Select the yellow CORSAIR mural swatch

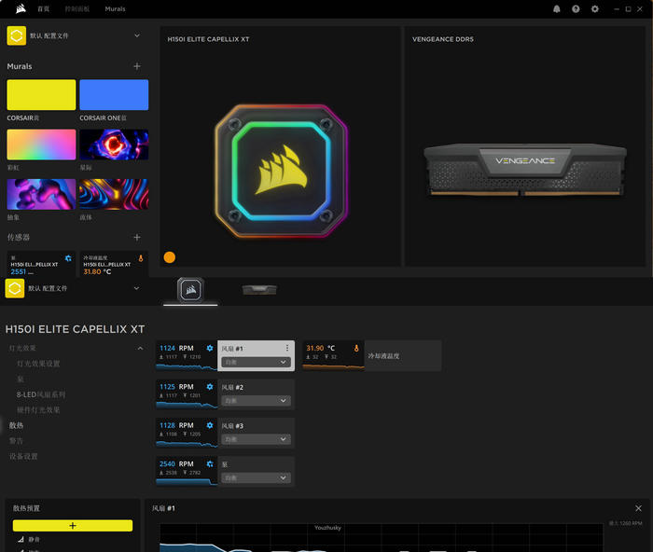41,95
